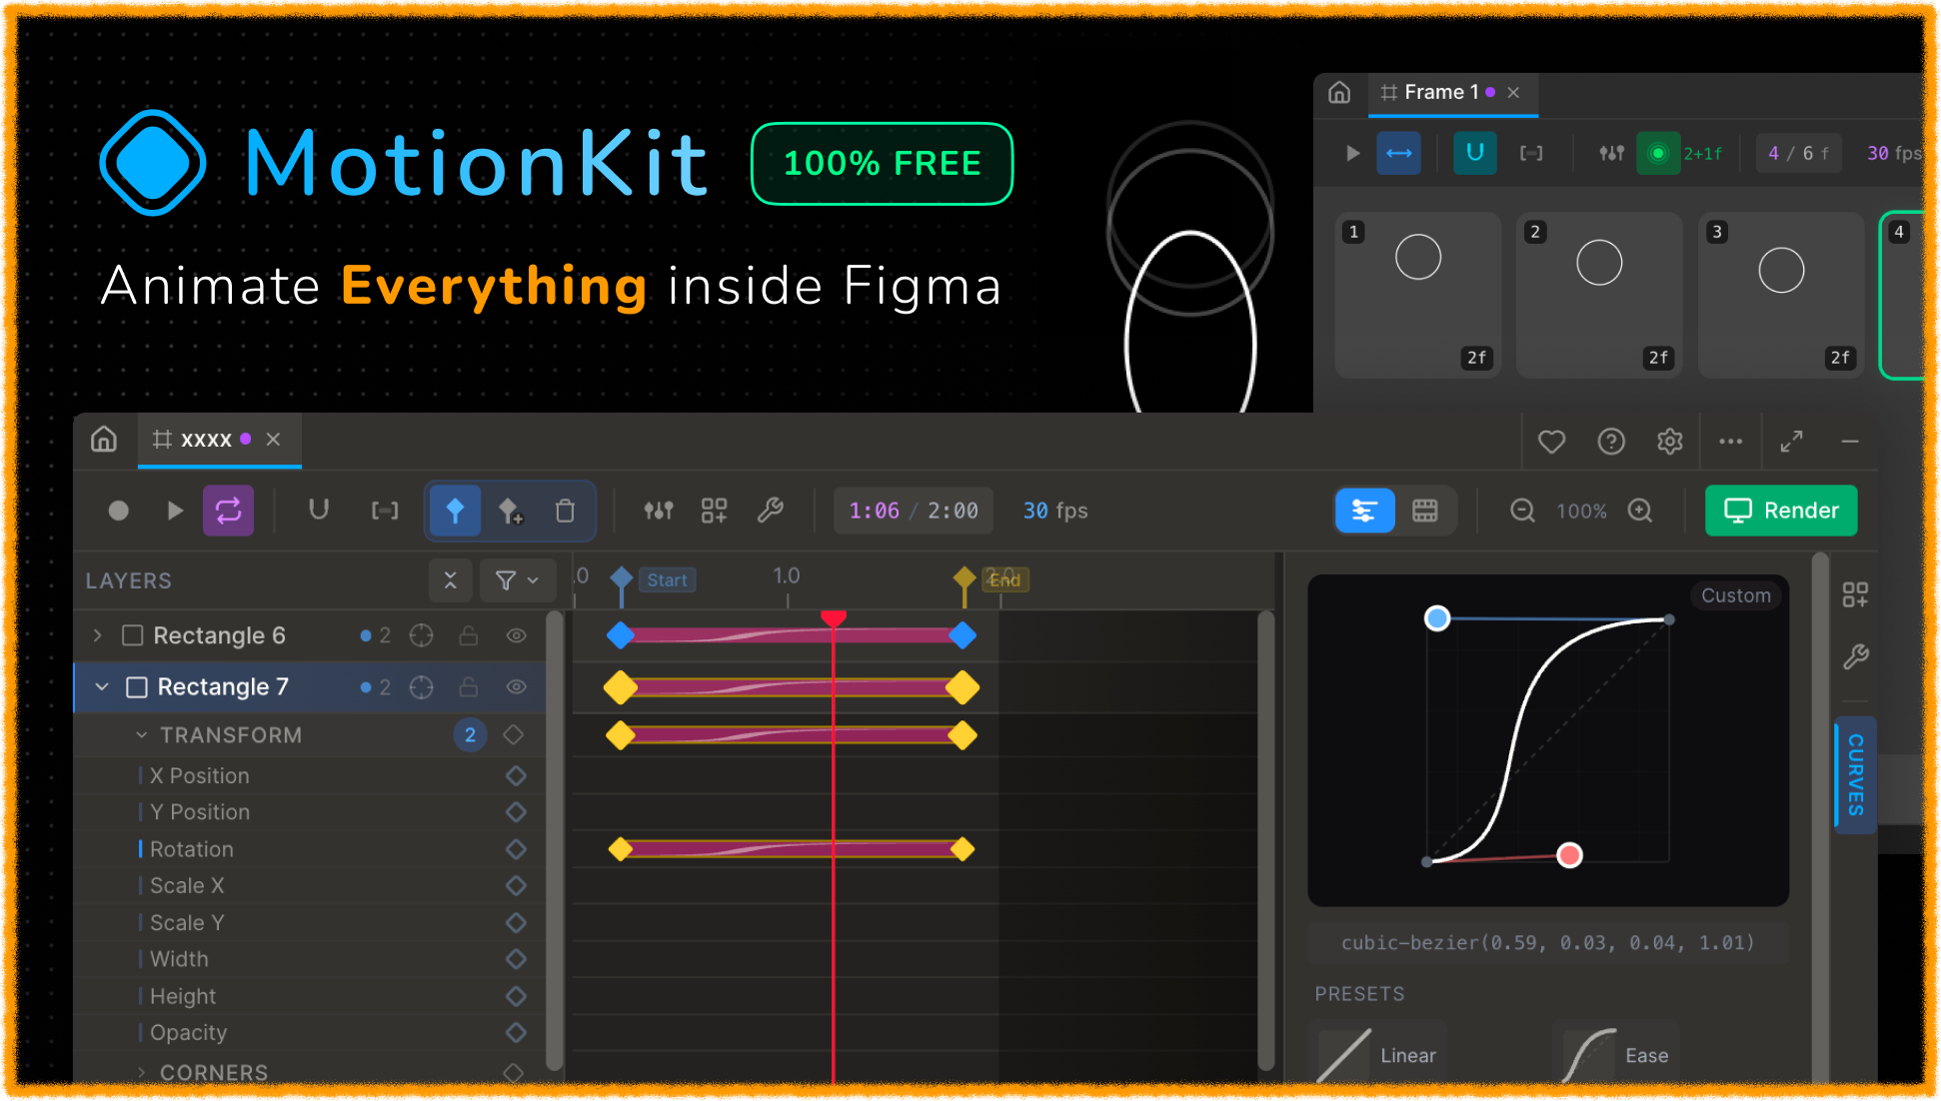The width and height of the screenshot is (1941, 1101).
Task: Open the layers filter dropdown
Action: coord(517,580)
